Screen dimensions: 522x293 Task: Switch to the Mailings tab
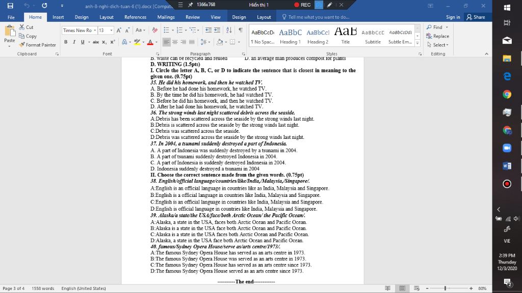click(166, 17)
